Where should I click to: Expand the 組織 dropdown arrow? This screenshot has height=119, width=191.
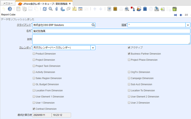point(188,25)
